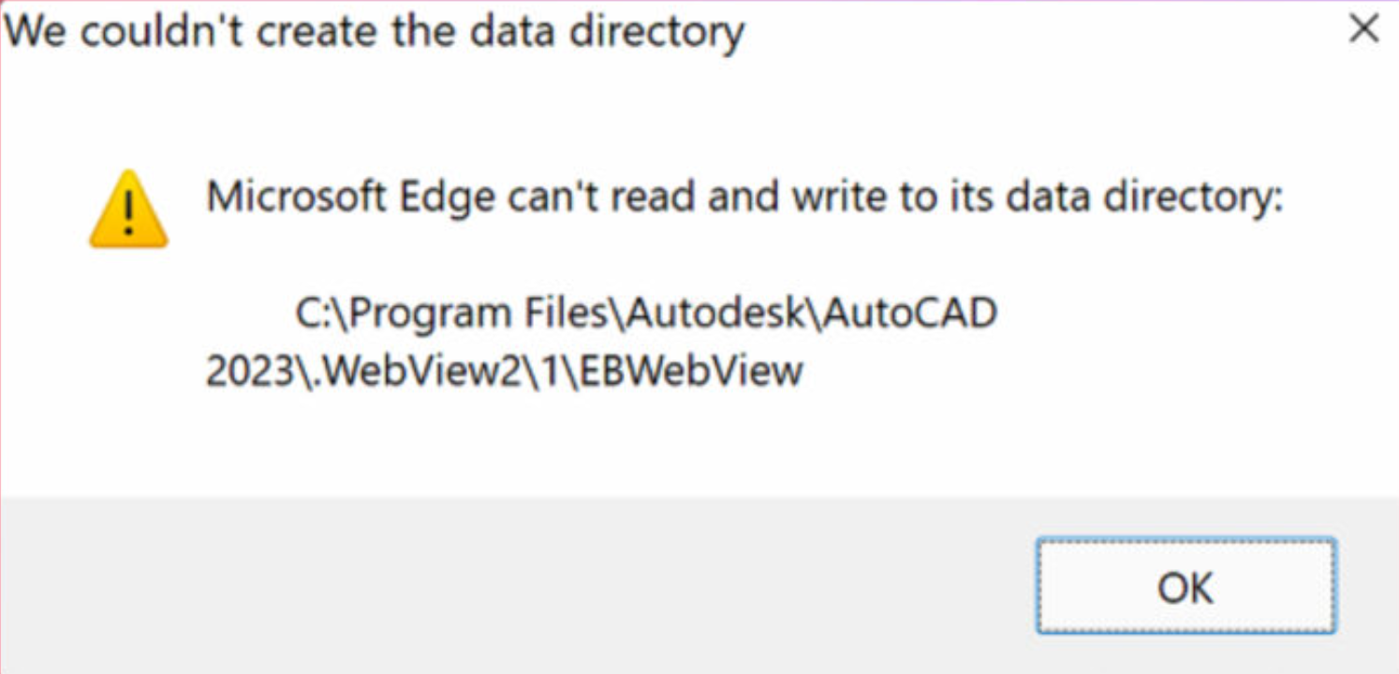The image size is (1399, 674).
Task: Click the blank area beneath the warning icon
Action: 128,356
